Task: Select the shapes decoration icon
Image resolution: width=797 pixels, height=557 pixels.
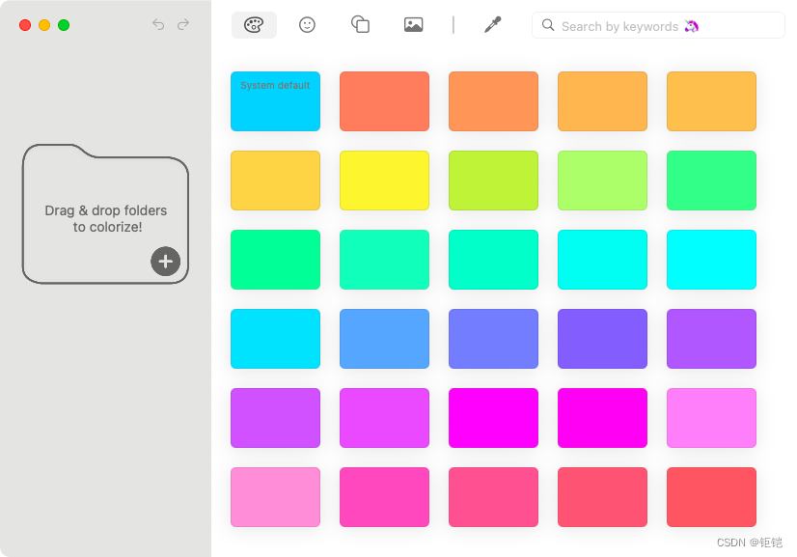Action: 360,25
